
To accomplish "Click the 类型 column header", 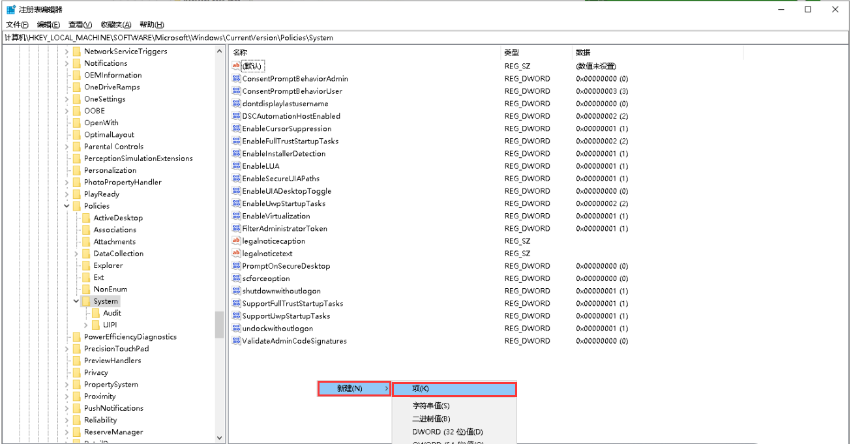I will click(537, 52).
